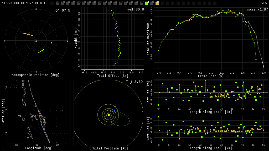Click the green meteor trail in sky plot

coord(41,51)
